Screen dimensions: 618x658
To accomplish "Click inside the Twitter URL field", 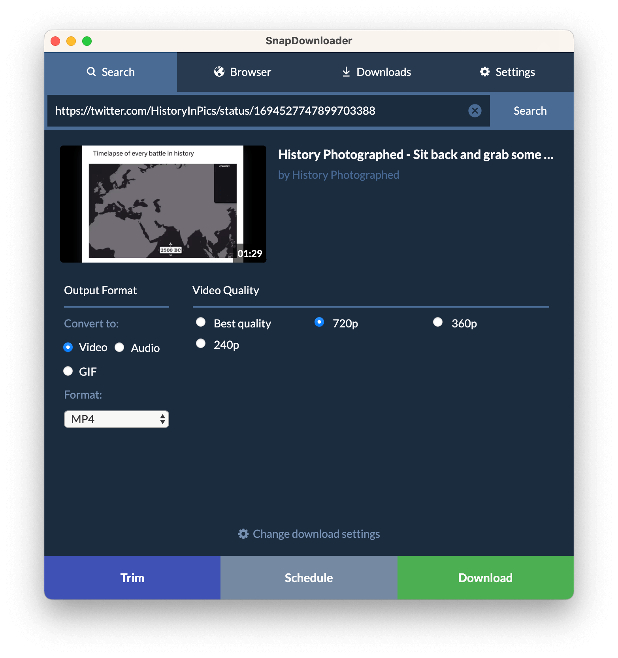I will [x=257, y=111].
